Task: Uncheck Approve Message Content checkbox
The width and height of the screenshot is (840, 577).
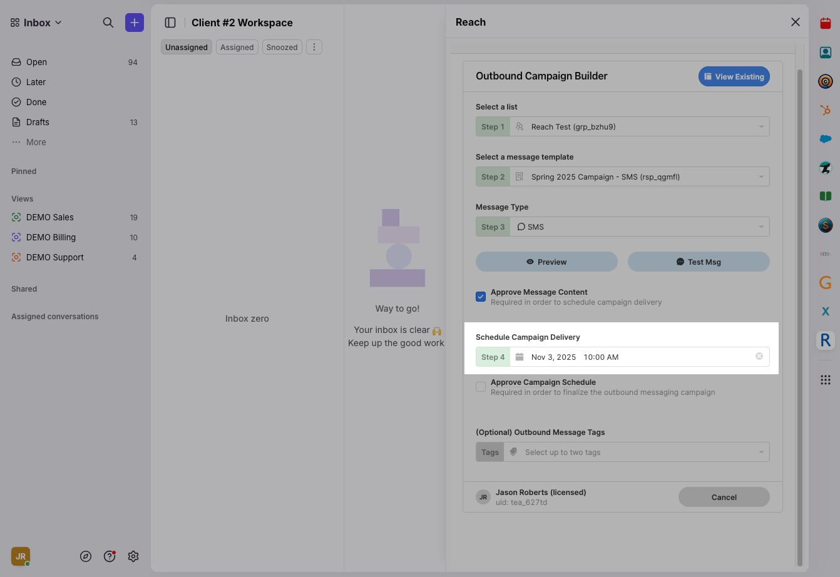Action: [481, 297]
